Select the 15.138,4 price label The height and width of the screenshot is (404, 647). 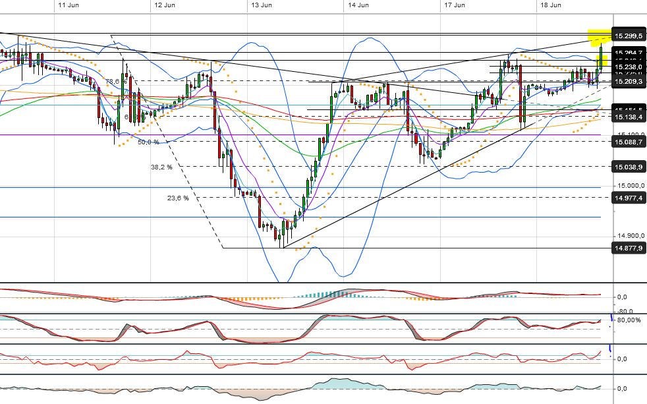629,117
